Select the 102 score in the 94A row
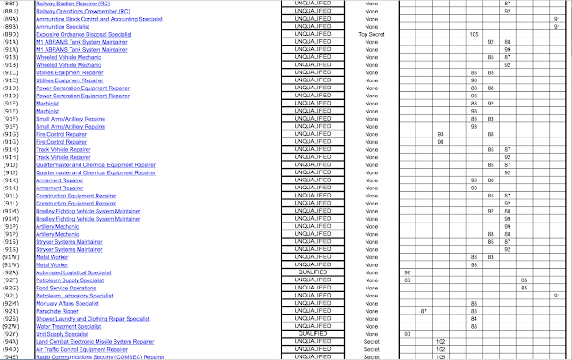This screenshot has width=572, height=360. pos(441,342)
